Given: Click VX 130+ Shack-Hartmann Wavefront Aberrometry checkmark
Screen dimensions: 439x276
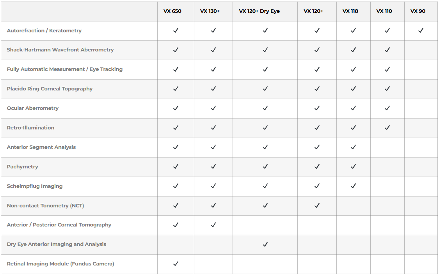Looking at the screenshot, I should [213, 50].
